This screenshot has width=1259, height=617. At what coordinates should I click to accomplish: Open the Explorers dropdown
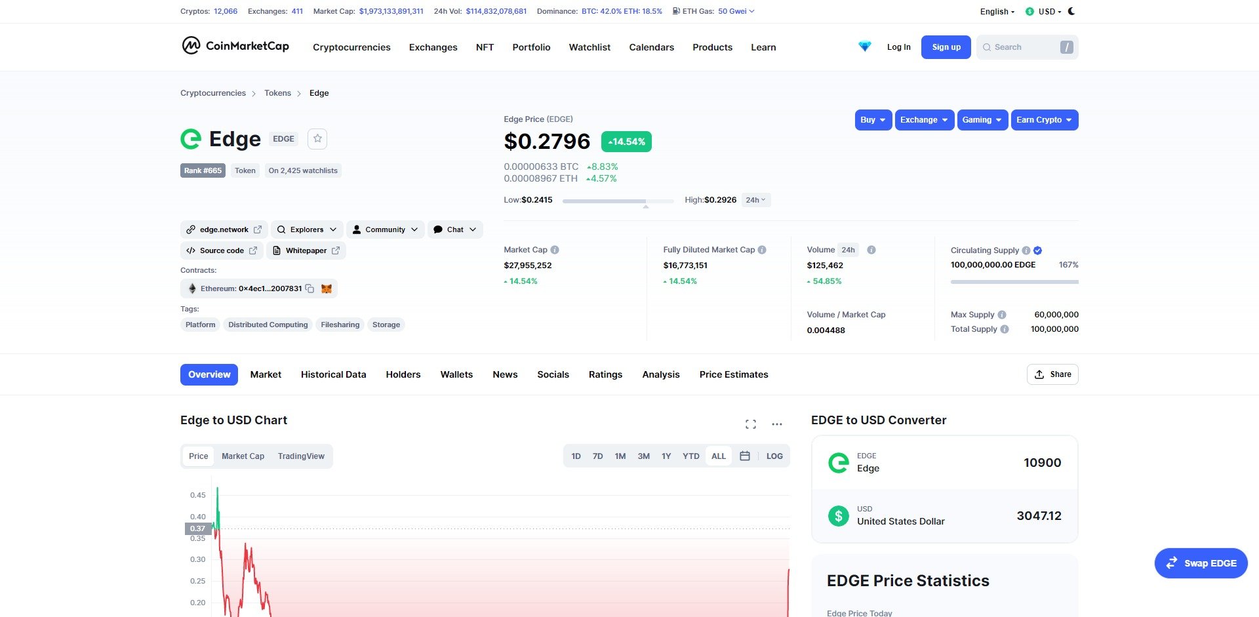point(307,229)
